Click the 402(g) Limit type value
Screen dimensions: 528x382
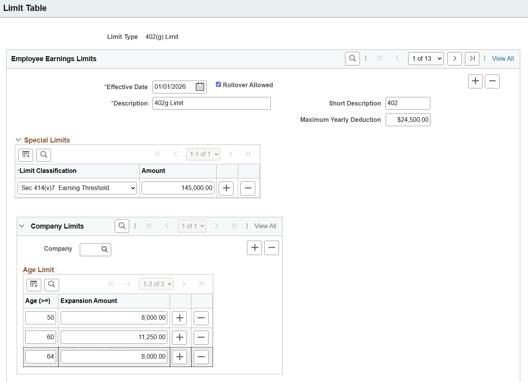tap(162, 37)
